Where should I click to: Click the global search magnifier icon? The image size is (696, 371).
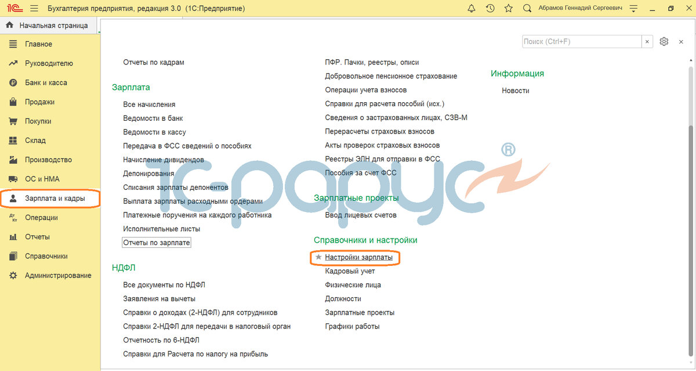click(527, 9)
